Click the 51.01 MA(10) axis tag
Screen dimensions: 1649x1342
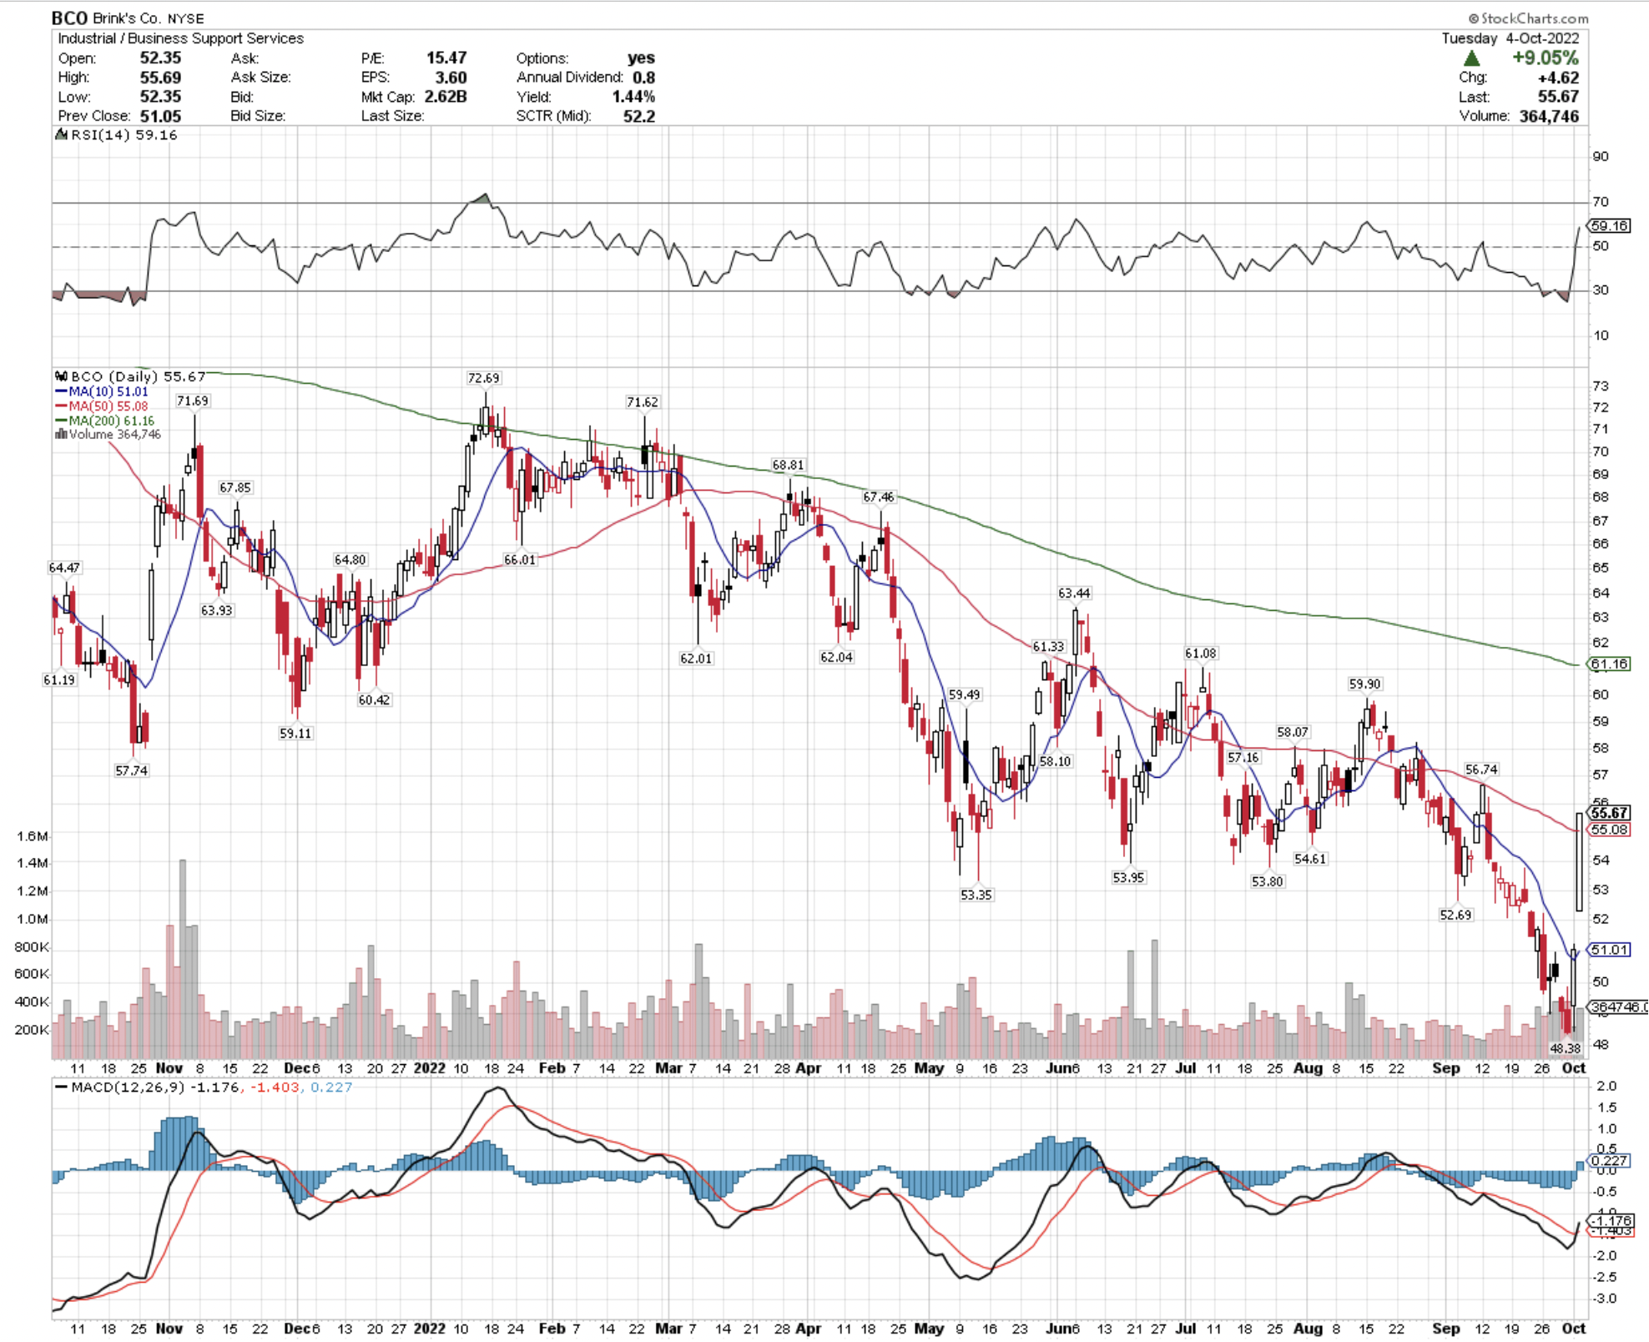[1608, 950]
